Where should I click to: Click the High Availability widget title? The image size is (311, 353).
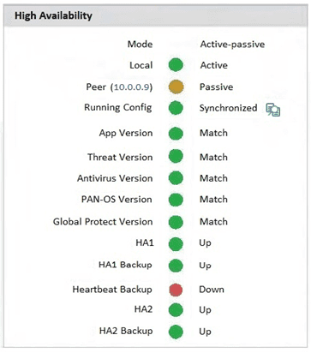click(x=53, y=15)
